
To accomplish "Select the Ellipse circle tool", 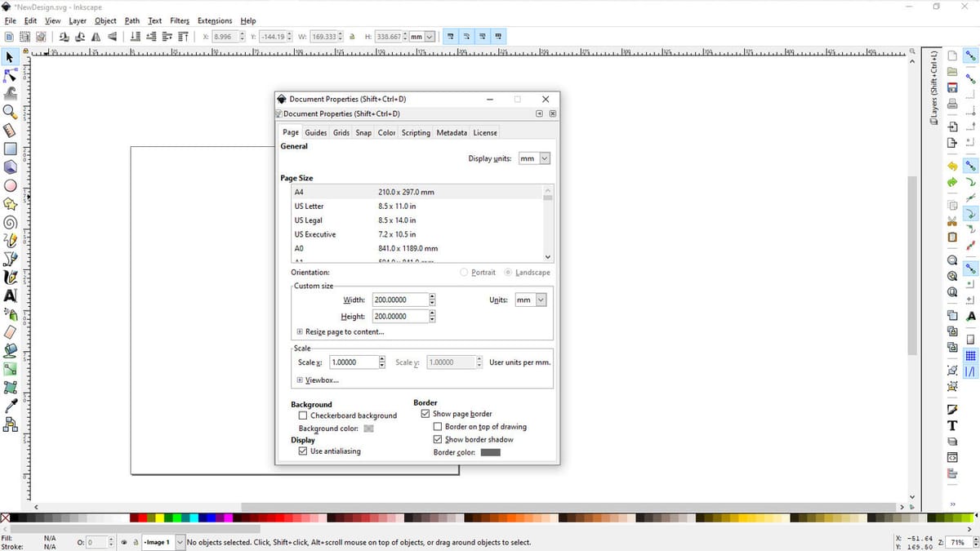I will point(10,185).
